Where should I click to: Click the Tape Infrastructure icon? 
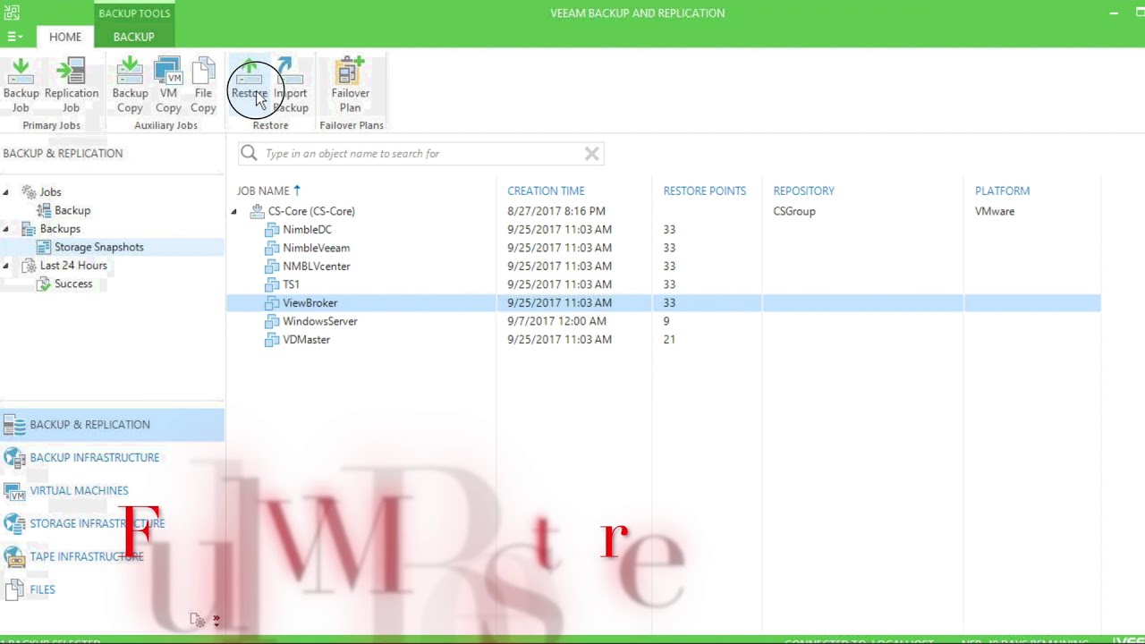(14, 557)
